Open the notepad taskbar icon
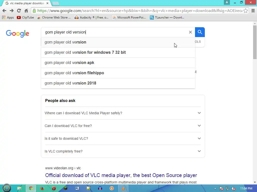The width and height of the screenshot is (257, 192). pos(89,188)
